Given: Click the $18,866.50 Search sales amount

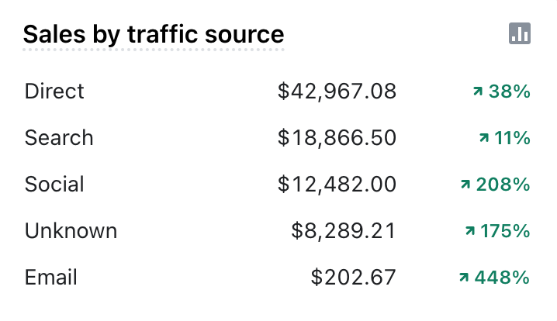Looking at the screenshot, I should (x=337, y=138).
